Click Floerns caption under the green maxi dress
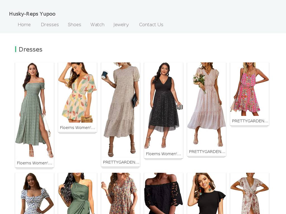Image resolution: width=286 pixels, height=214 pixels. (x=34, y=163)
